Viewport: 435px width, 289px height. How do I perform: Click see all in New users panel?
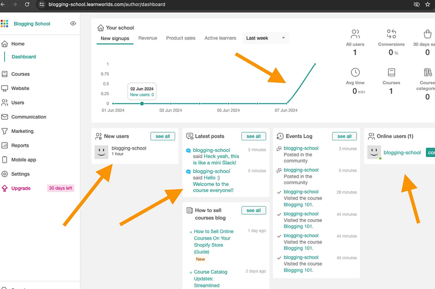[163, 136]
